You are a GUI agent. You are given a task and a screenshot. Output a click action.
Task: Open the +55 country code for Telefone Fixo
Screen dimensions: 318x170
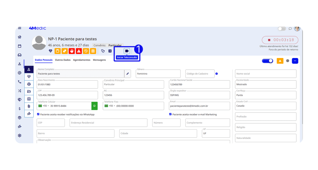(x=110, y=106)
